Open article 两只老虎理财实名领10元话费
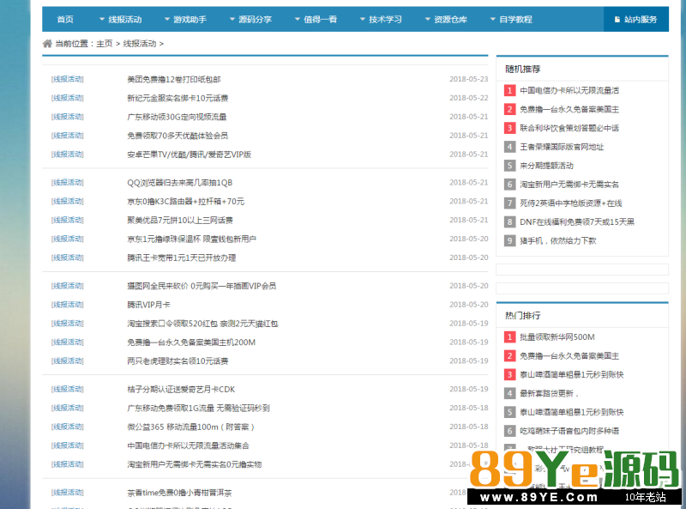686x509 pixels. [x=178, y=361]
